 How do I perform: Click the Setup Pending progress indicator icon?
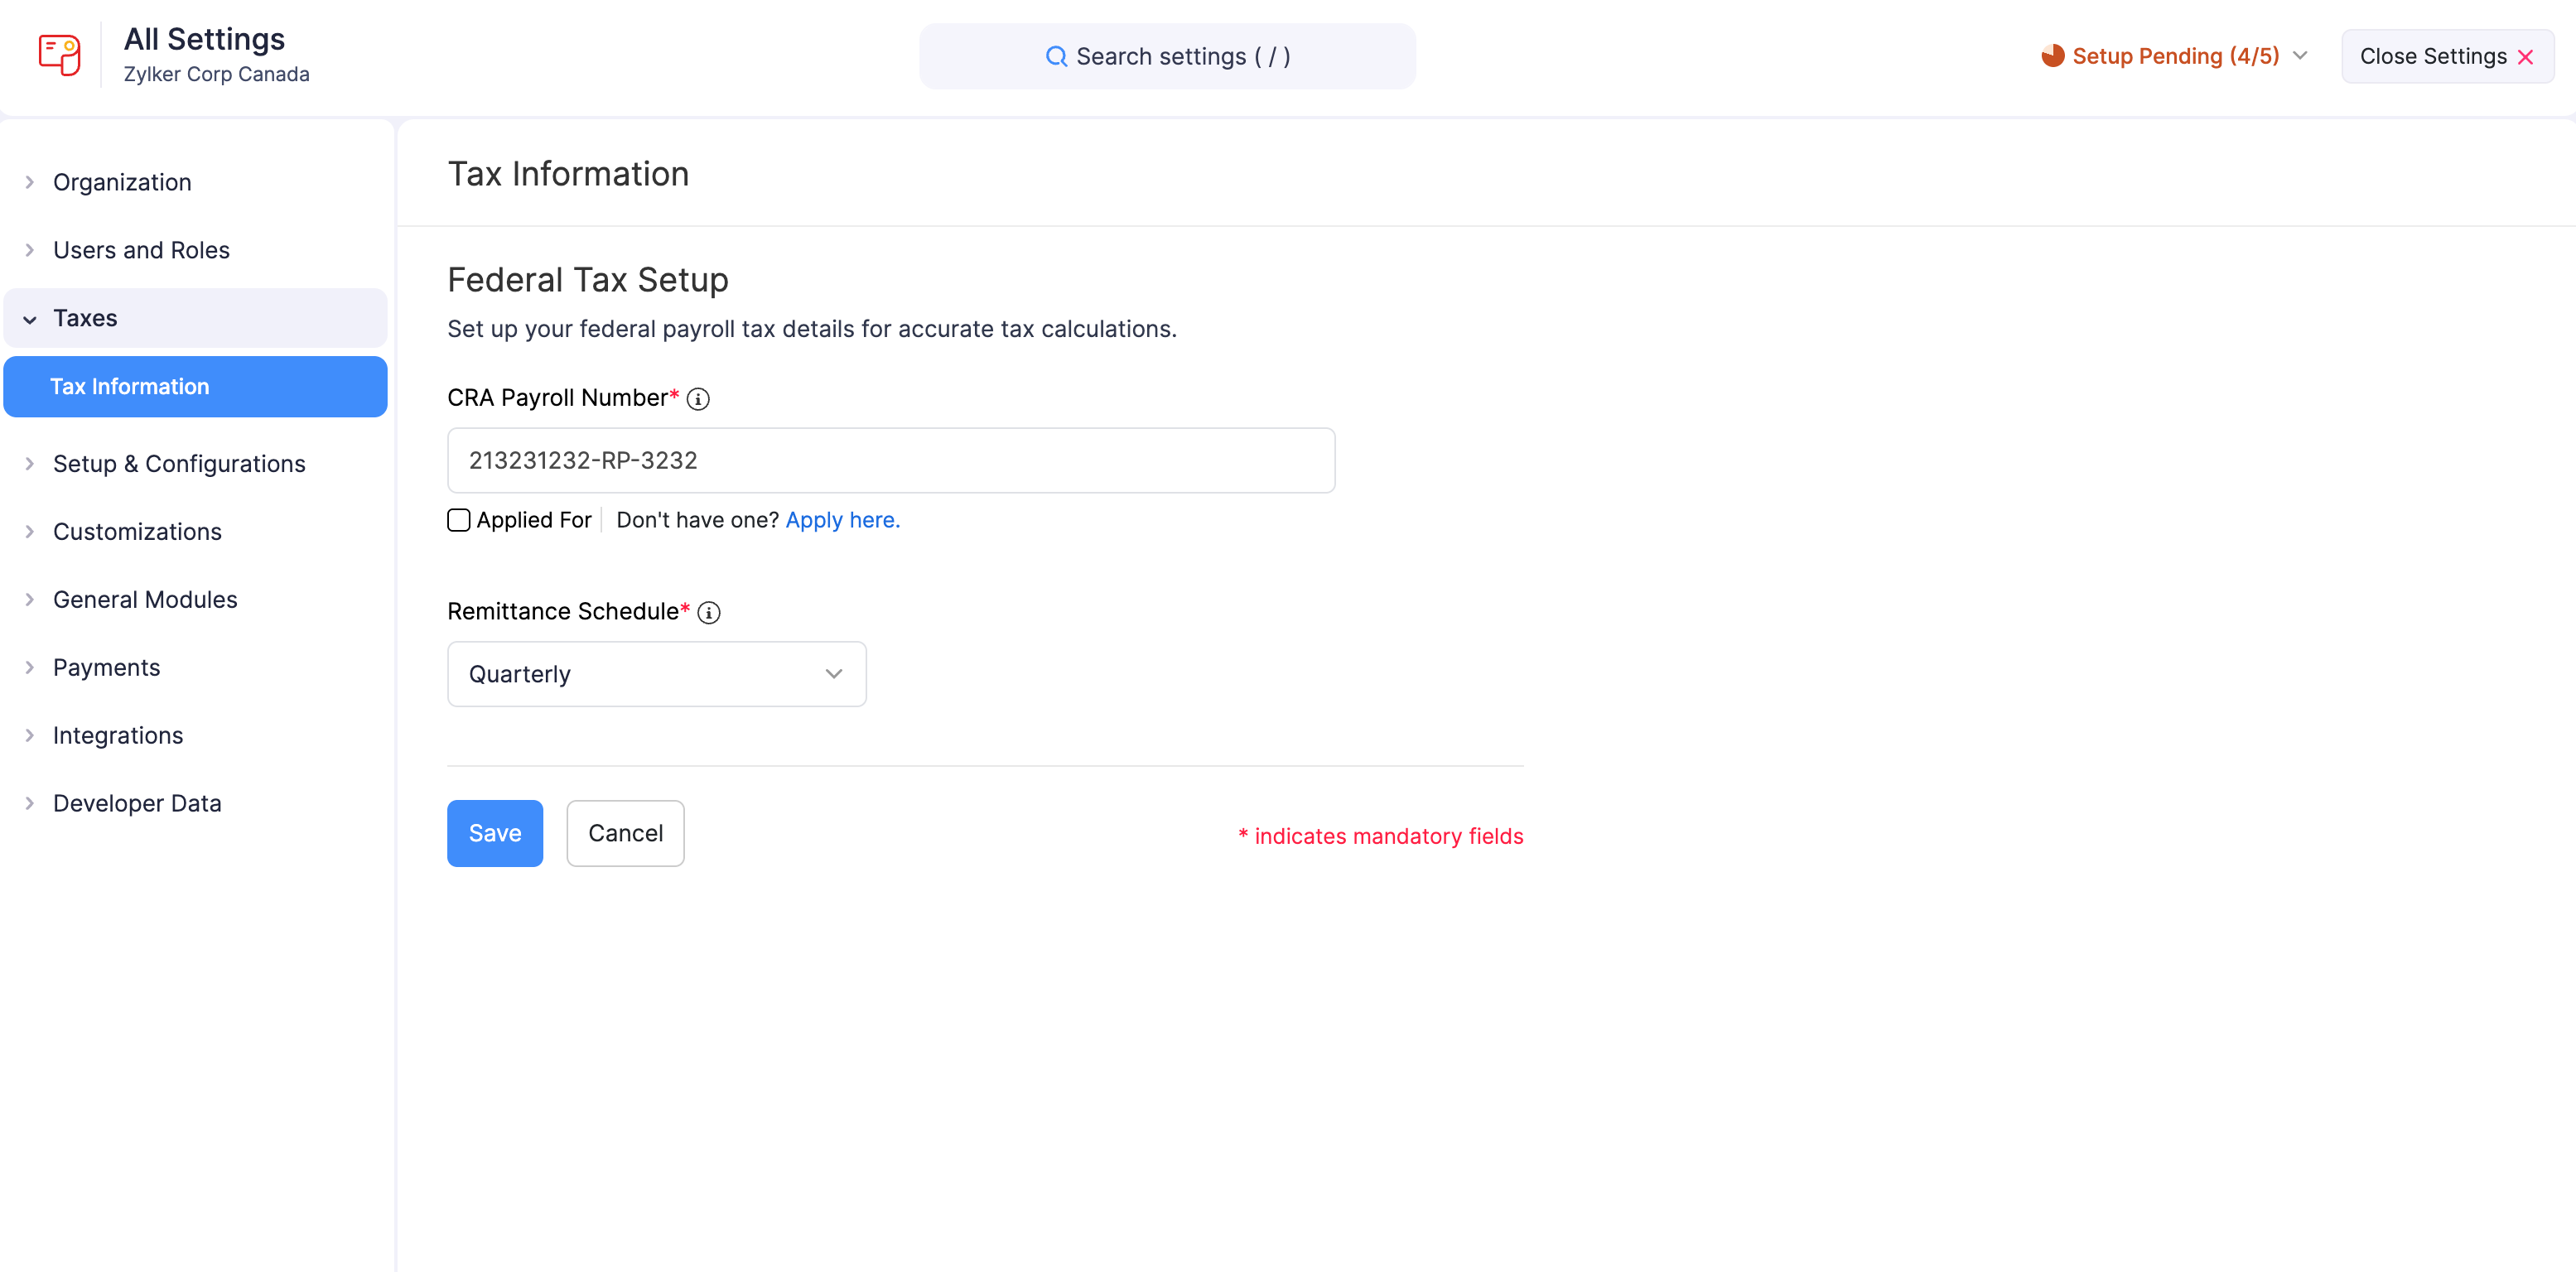point(2055,56)
